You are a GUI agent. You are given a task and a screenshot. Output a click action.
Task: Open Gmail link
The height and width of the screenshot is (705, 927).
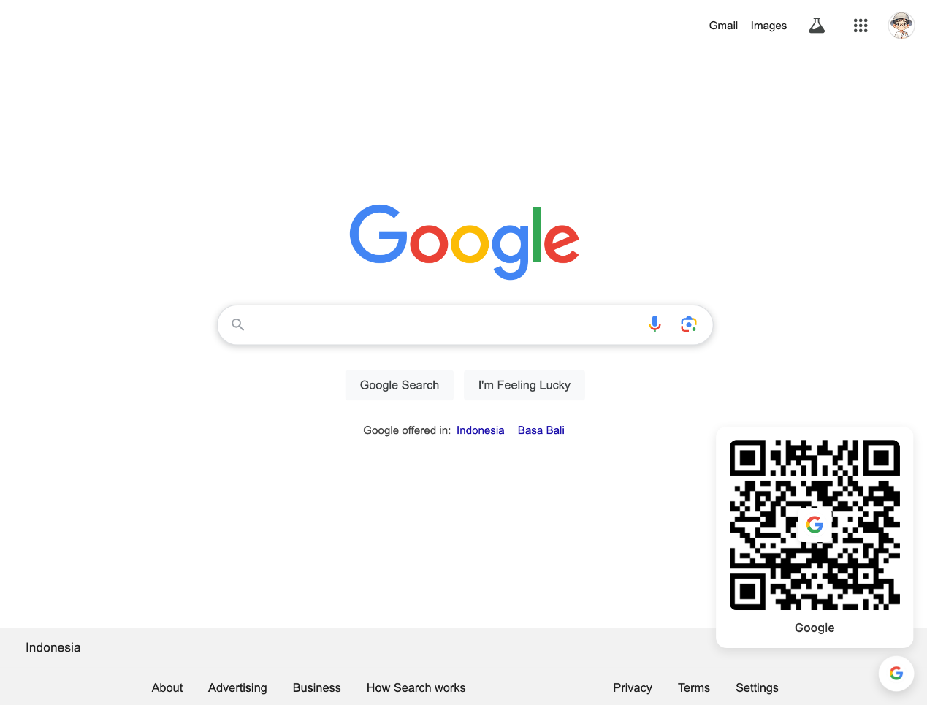[723, 26]
